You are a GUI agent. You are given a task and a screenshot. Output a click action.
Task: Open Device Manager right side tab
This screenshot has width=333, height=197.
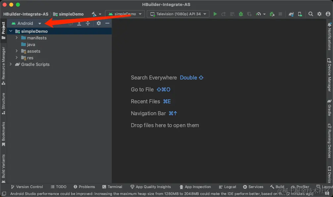click(329, 75)
